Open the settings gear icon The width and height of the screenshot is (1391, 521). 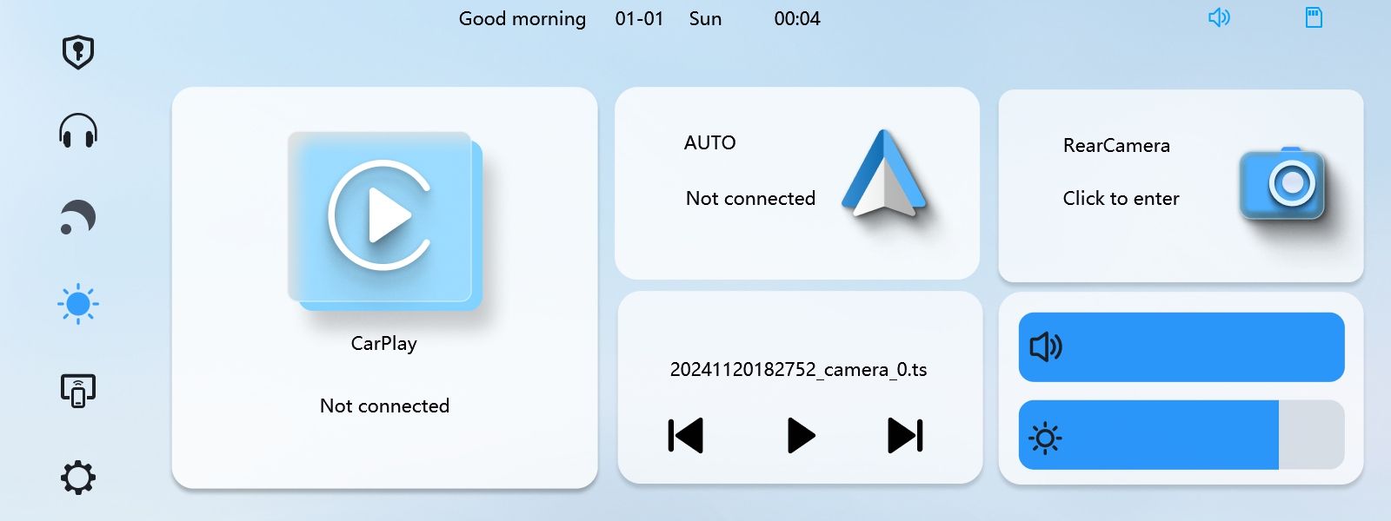click(x=78, y=478)
